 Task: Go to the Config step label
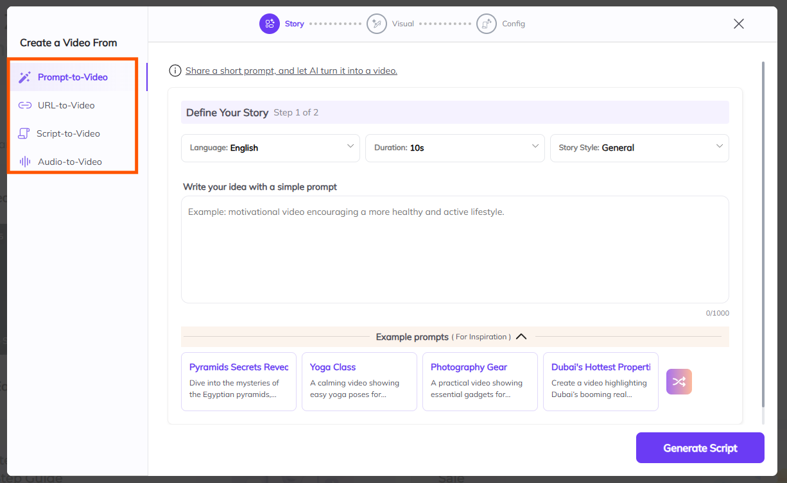(514, 24)
